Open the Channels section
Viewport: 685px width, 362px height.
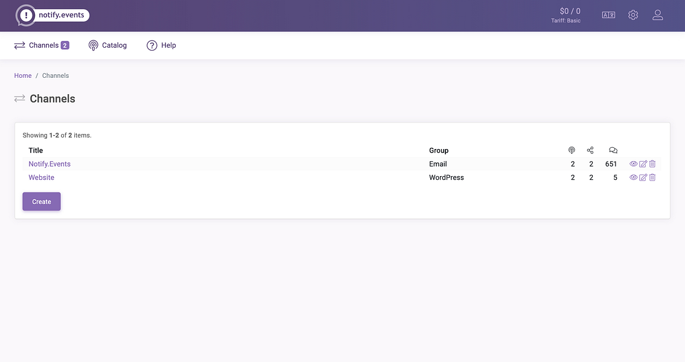(42, 45)
